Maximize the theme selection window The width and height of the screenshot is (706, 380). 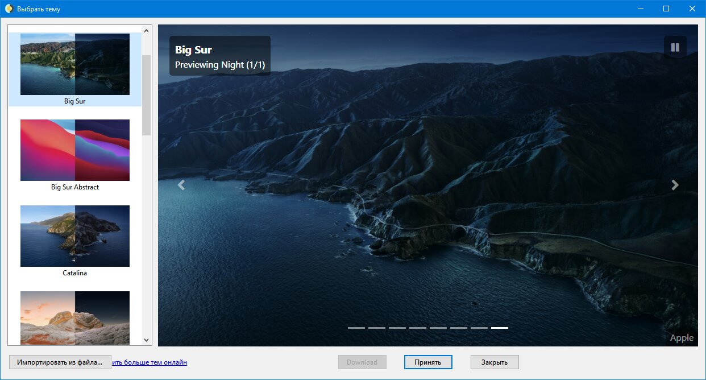click(666, 9)
